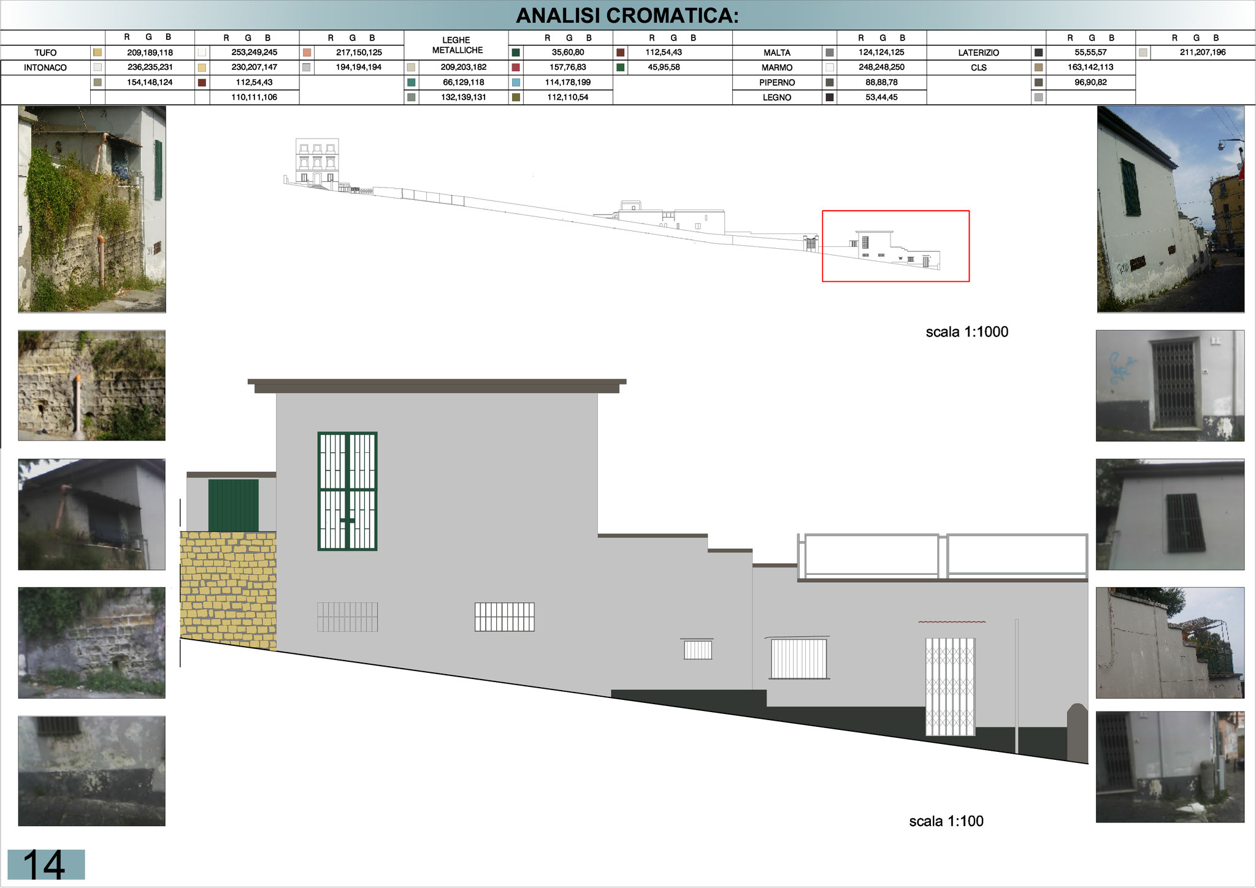This screenshot has width=1256, height=888.
Task: Click the tall green gridded window on the elevation
Action: point(347,491)
